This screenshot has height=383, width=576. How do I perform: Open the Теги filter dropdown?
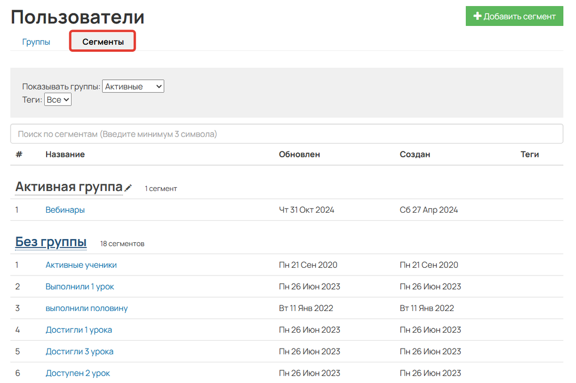58,99
